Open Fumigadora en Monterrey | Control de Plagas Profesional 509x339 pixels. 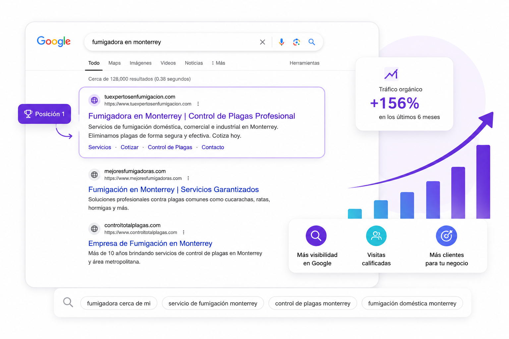click(192, 116)
